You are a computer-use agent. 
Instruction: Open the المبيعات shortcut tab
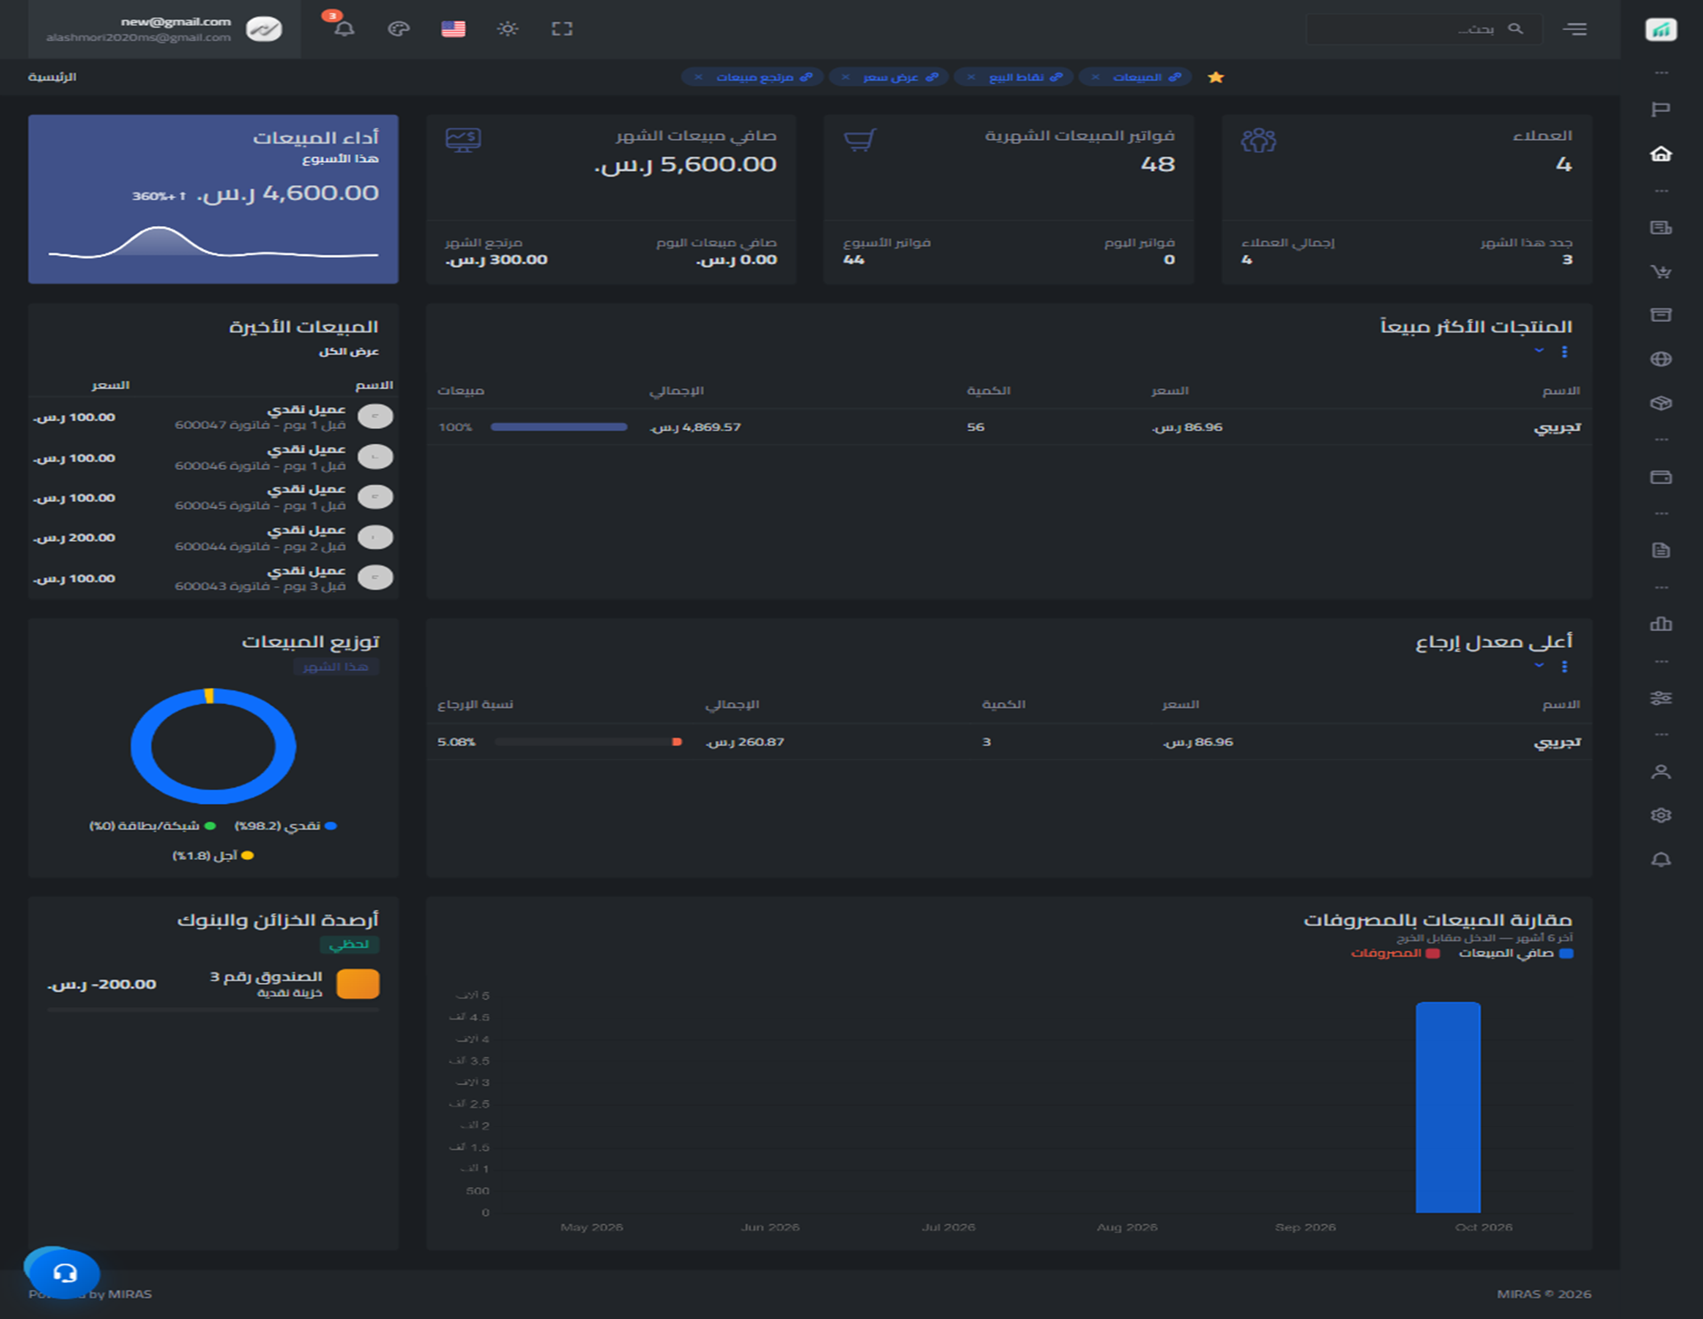tap(1135, 77)
